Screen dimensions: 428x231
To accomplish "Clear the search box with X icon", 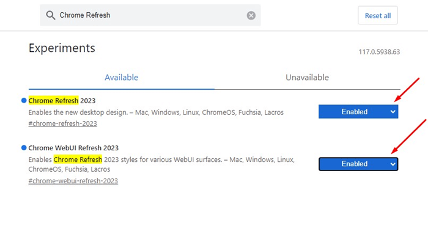I will (x=251, y=15).
